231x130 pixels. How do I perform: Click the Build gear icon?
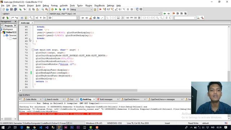(52, 9)
